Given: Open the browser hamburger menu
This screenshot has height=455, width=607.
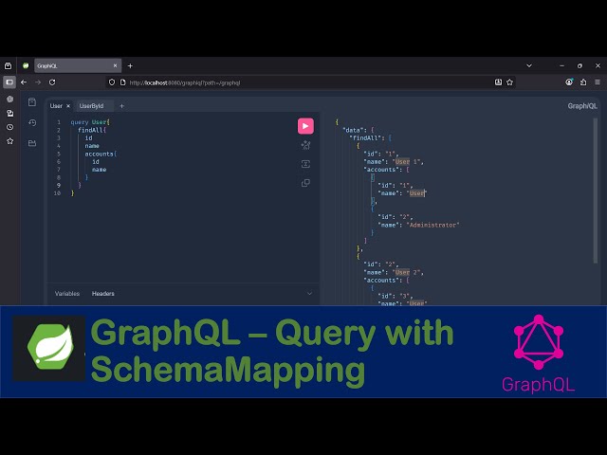Looking at the screenshot, I should pyautogui.click(x=598, y=82).
